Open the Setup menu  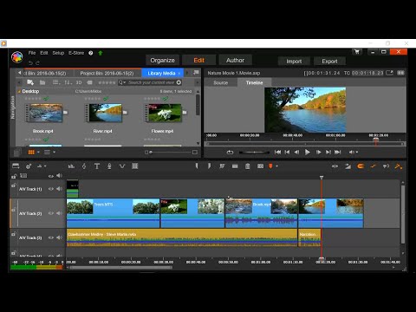coord(58,53)
